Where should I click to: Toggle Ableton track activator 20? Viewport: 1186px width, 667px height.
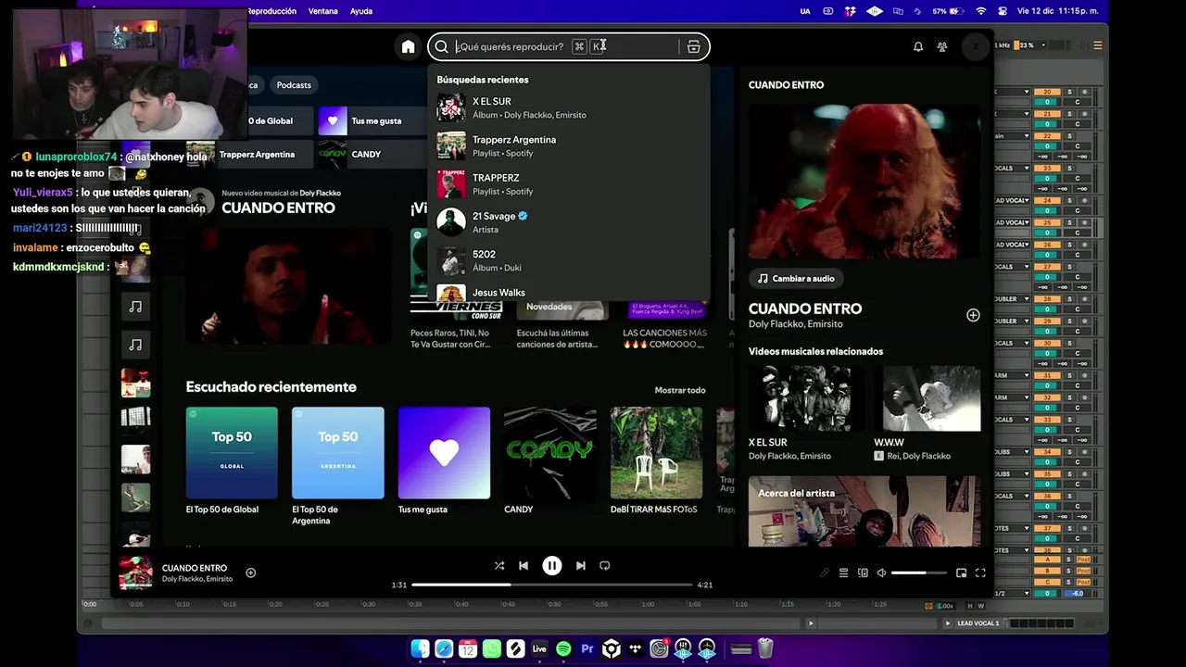click(x=1047, y=92)
